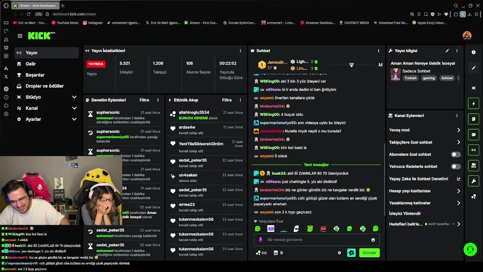Open the hamburger menu beside the Kick logo

pyautogui.click(x=20, y=36)
